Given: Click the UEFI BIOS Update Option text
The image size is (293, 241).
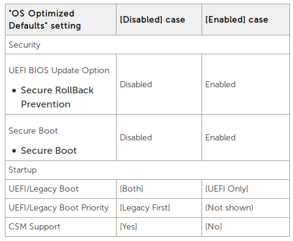Looking at the screenshot, I should (59, 70).
